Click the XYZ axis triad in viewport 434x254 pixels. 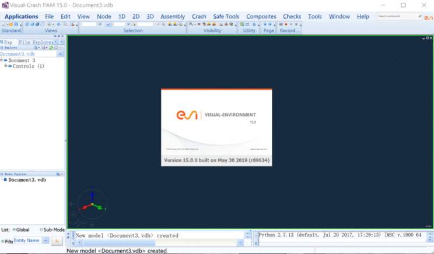[89, 205]
